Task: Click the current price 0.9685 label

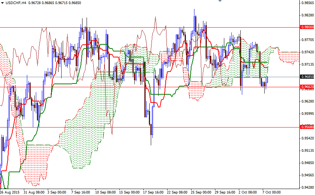Action: click(x=307, y=77)
